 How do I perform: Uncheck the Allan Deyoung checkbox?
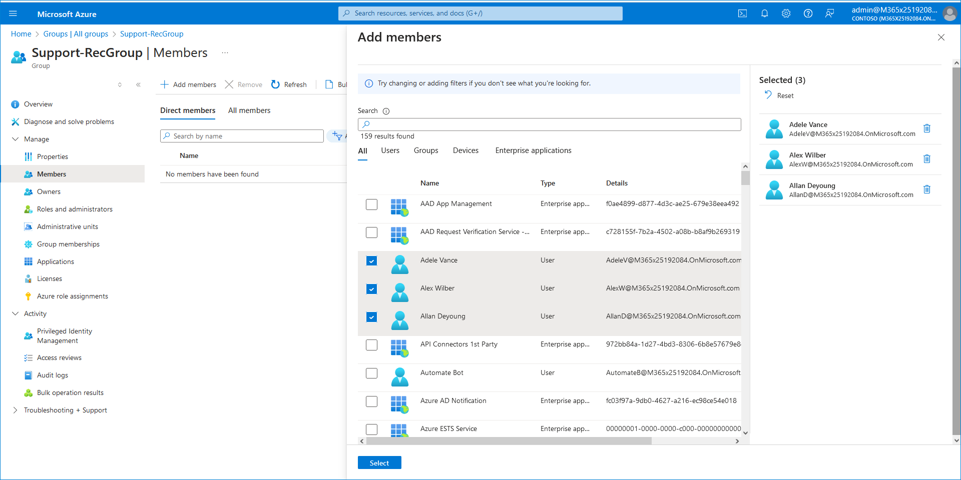371,317
